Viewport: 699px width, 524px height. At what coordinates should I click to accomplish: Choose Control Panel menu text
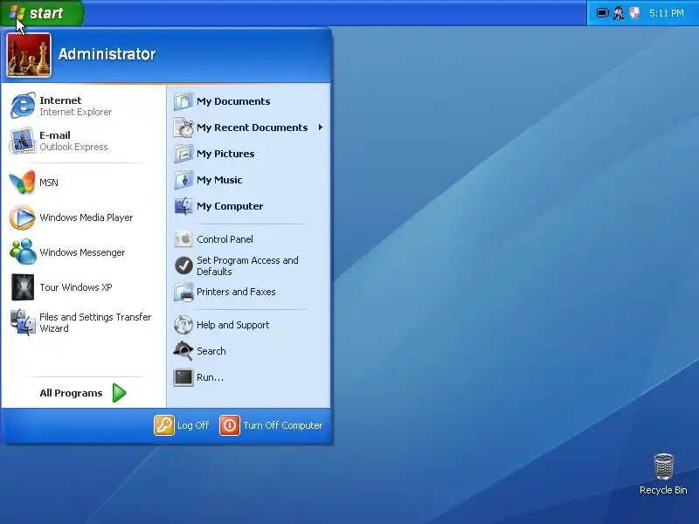(x=225, y=239)
